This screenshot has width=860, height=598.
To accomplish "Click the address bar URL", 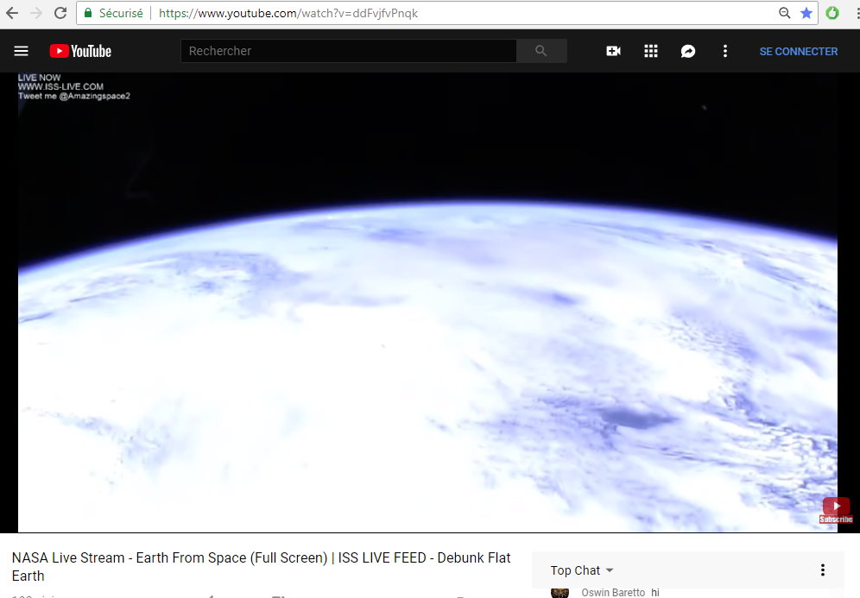I will pos(288,13).
